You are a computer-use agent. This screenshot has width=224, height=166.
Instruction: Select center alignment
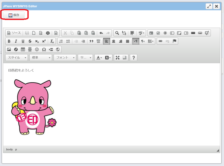[x=114, y=41]
